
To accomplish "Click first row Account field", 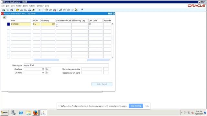I will pyautogui.click(x=107, y=24).
